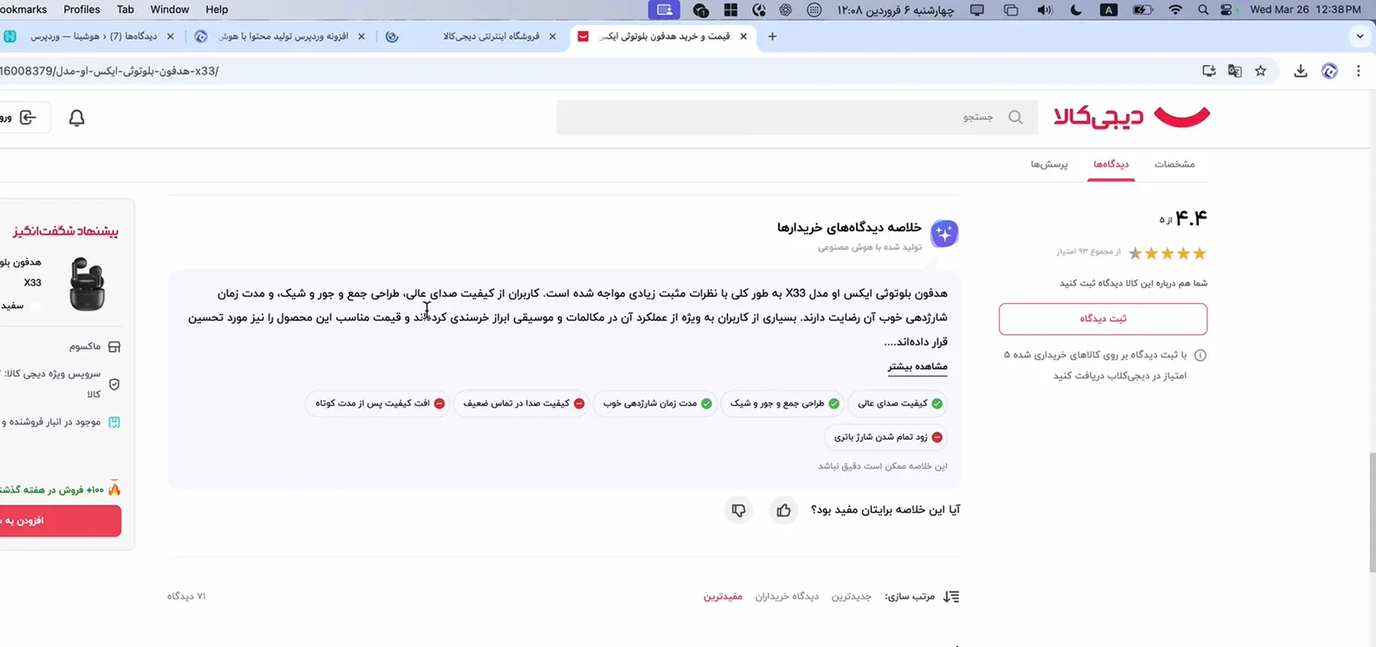The image size is (1376, 647).
Task: Click the translate page icon
Action: pos(1235,71)
